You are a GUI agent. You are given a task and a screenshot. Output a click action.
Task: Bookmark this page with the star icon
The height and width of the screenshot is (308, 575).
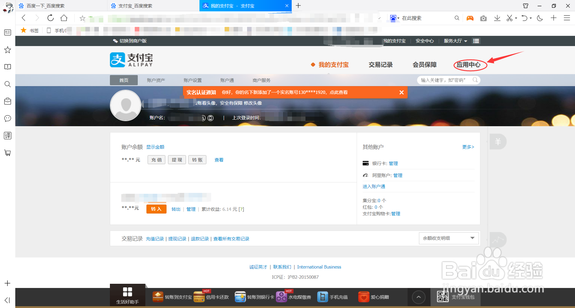(82, 18)
